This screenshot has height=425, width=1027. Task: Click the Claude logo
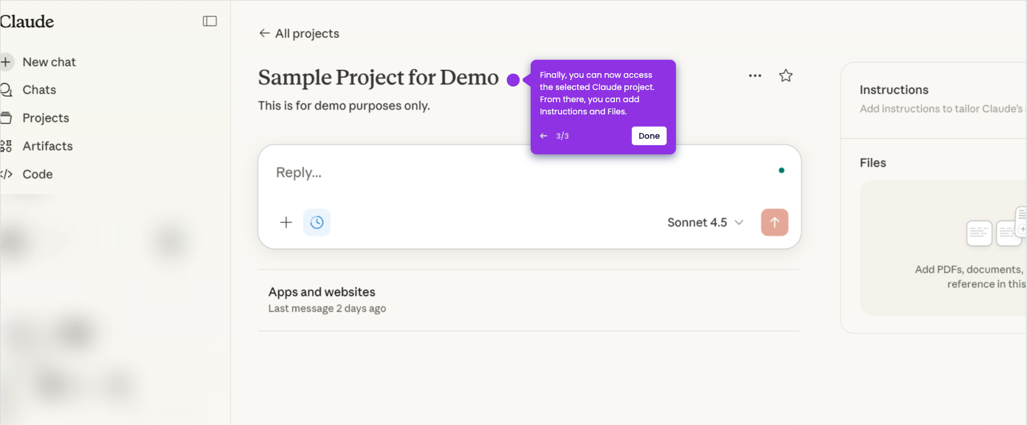27,21
